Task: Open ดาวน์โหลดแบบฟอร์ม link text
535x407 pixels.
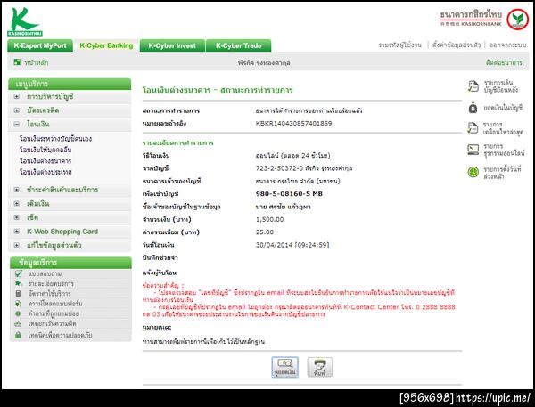Action: click(55, 304)
